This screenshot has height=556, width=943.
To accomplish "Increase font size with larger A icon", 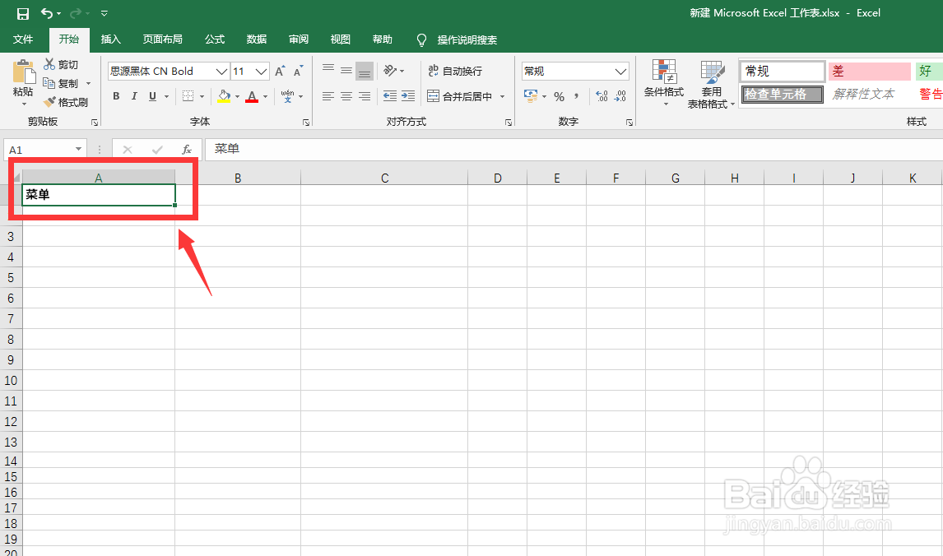I will [x=280, y=71].
